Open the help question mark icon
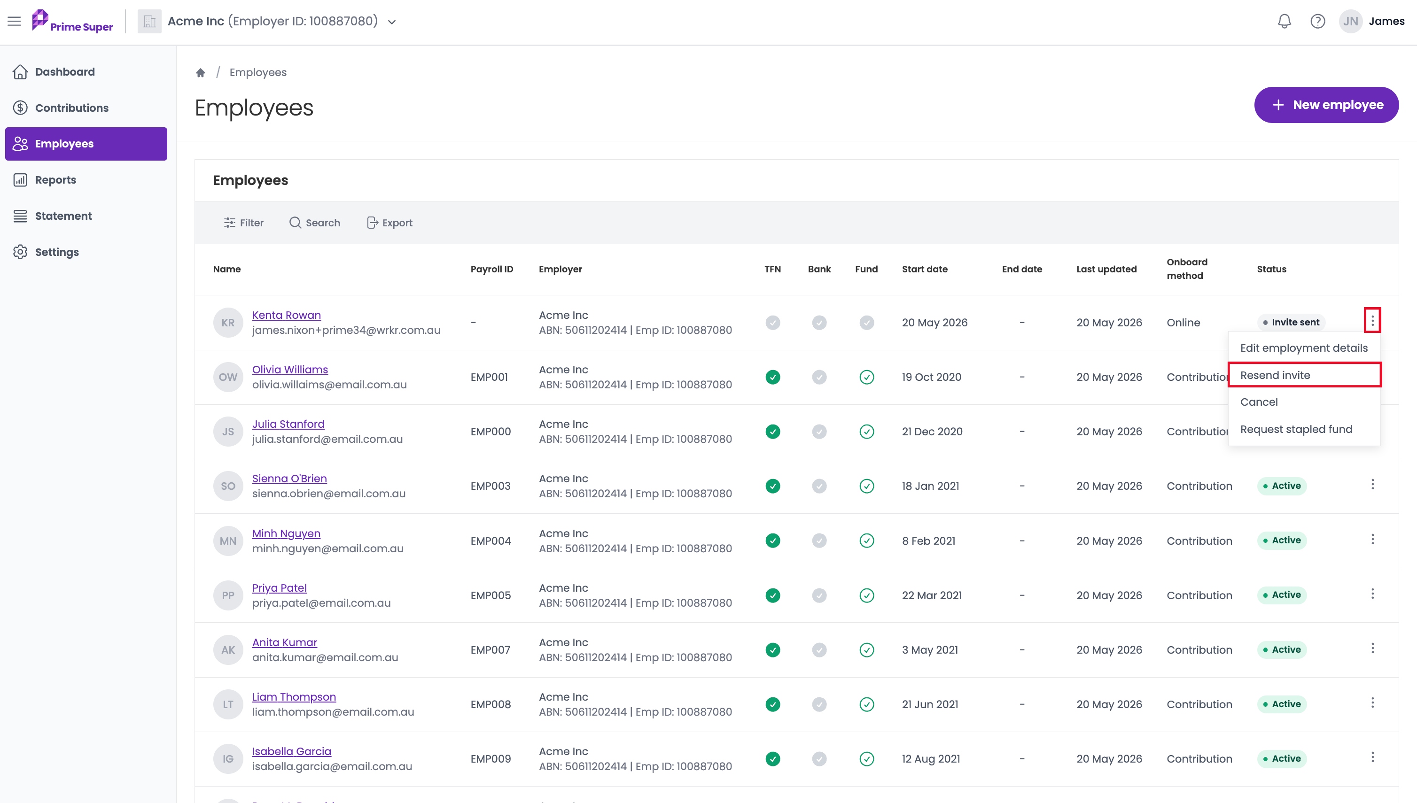The image size is (1417, 803). pos(1318,22)
